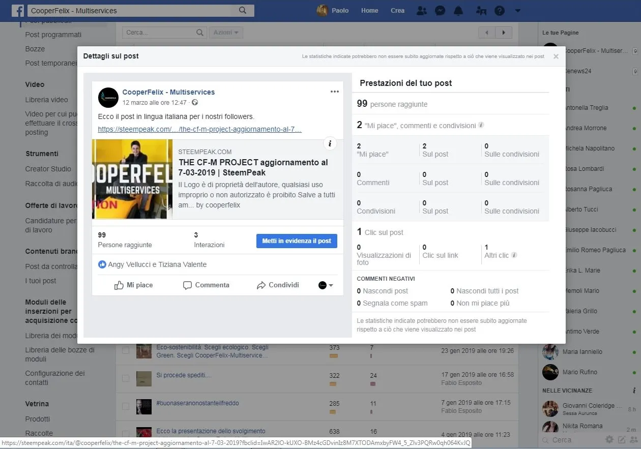Image resolution: width=641 pixels, height=449 pixels.
Task: Click the next page arrow in posts list
Action: [504, 33]
